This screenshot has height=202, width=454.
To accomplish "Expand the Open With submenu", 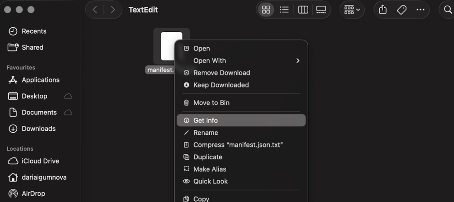I will 298,60.
